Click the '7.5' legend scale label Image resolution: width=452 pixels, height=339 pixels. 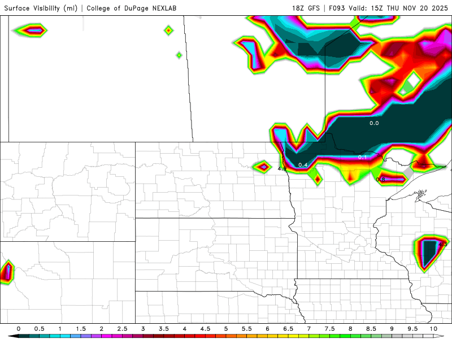(x=330, y=329)
